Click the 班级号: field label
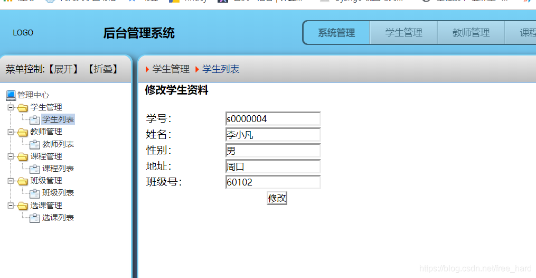This screenshot has height=278, width=536. 164,182
